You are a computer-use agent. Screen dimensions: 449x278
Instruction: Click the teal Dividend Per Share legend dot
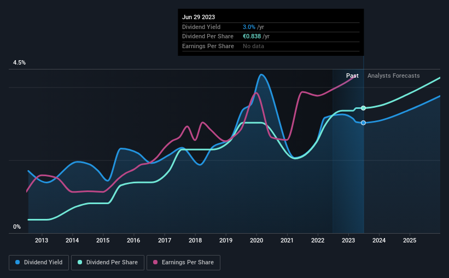(80, 262)
